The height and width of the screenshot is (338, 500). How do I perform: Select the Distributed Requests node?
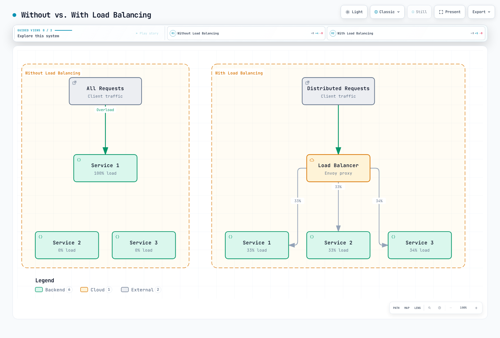click(338, 91)
